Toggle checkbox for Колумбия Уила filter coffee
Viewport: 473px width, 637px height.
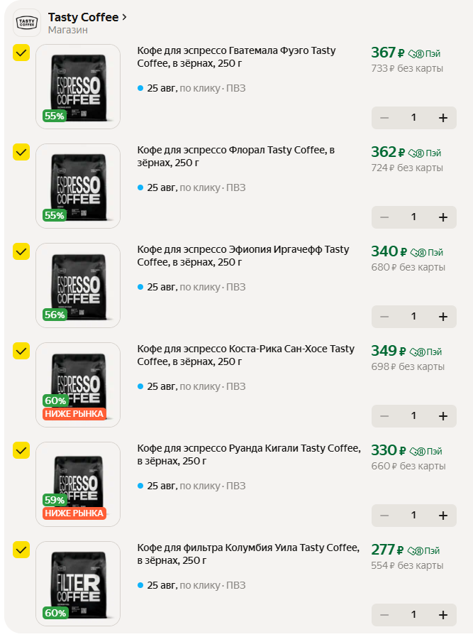(x=21, y=550)
